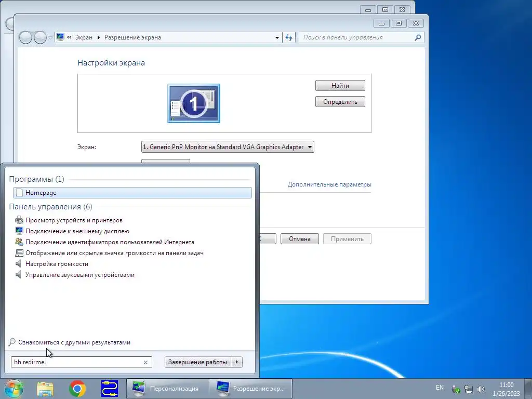
Task: Expand the shutdown options arrow
Action: tap(237, 362)
